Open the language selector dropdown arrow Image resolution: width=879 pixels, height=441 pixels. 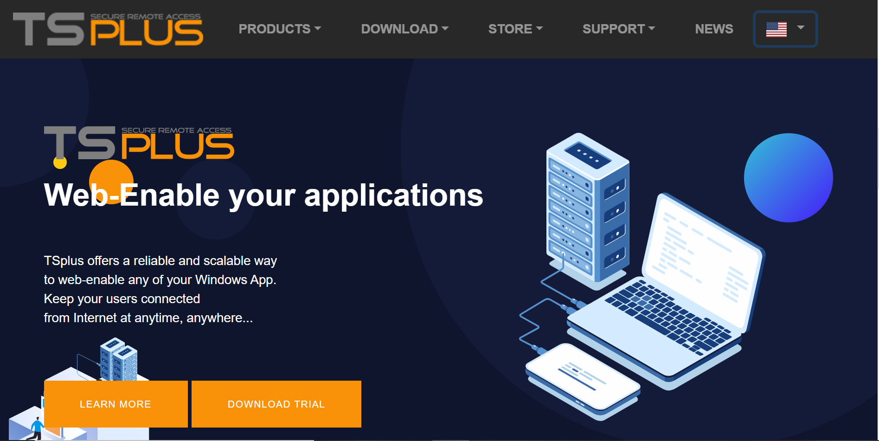coord(801,27)
